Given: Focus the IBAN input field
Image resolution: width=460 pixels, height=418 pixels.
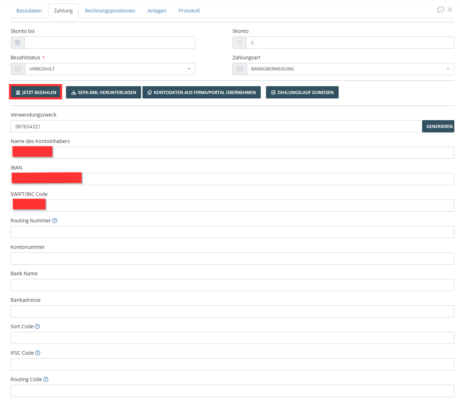Looking at the screenshot, I should [232, 179].
